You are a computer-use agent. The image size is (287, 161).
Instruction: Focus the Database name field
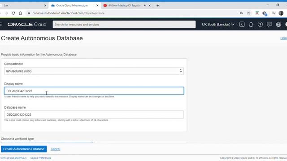point(94,114)
